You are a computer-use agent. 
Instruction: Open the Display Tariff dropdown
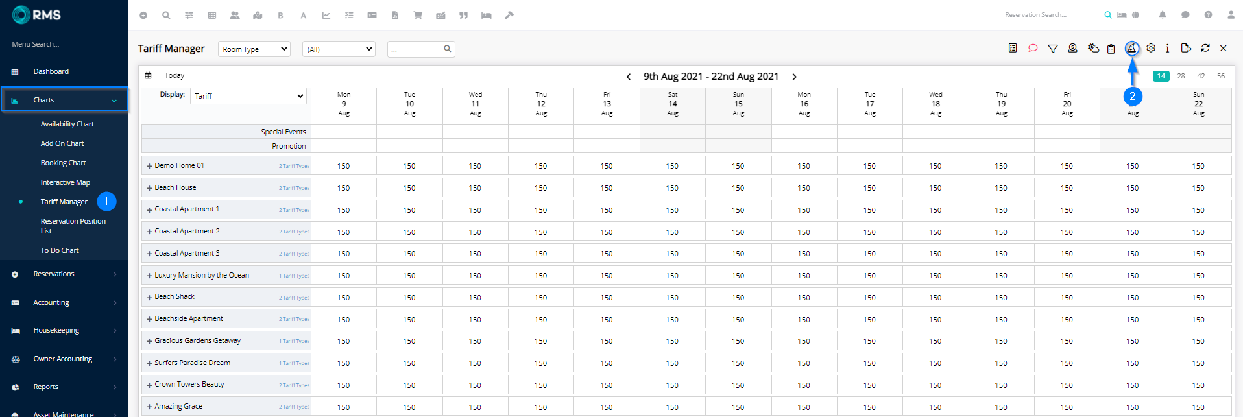click(248, 96)
